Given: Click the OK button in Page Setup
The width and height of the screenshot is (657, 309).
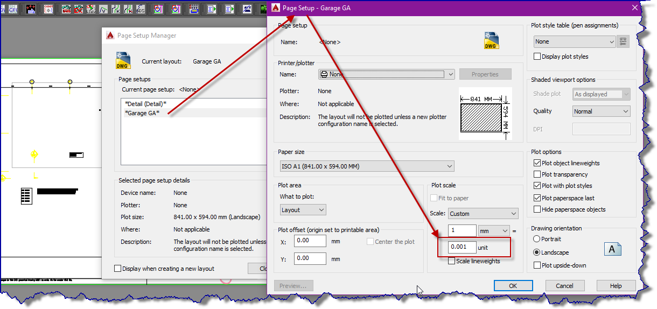Looking at the screenshot, I should (513, 286).
